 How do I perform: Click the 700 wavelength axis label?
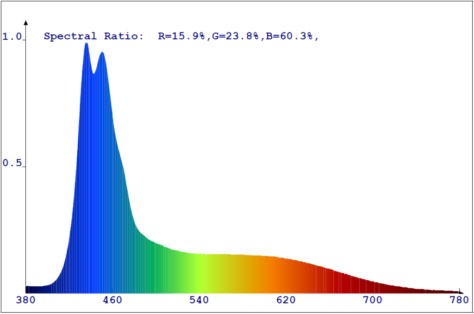373,300
